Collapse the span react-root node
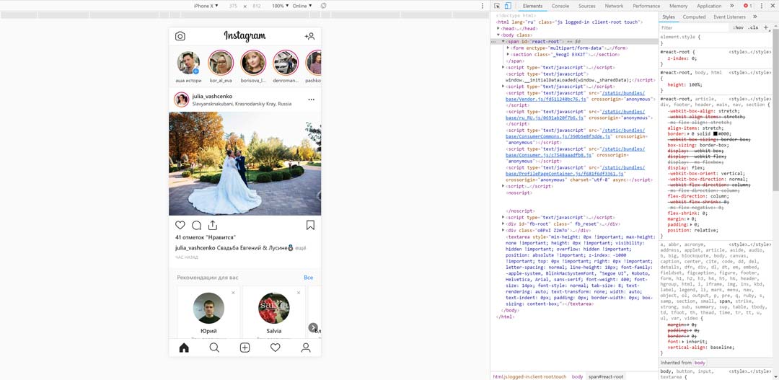The image size is (779, 380). coord(503,42)
